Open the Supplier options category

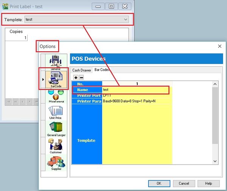pos(56,162)
